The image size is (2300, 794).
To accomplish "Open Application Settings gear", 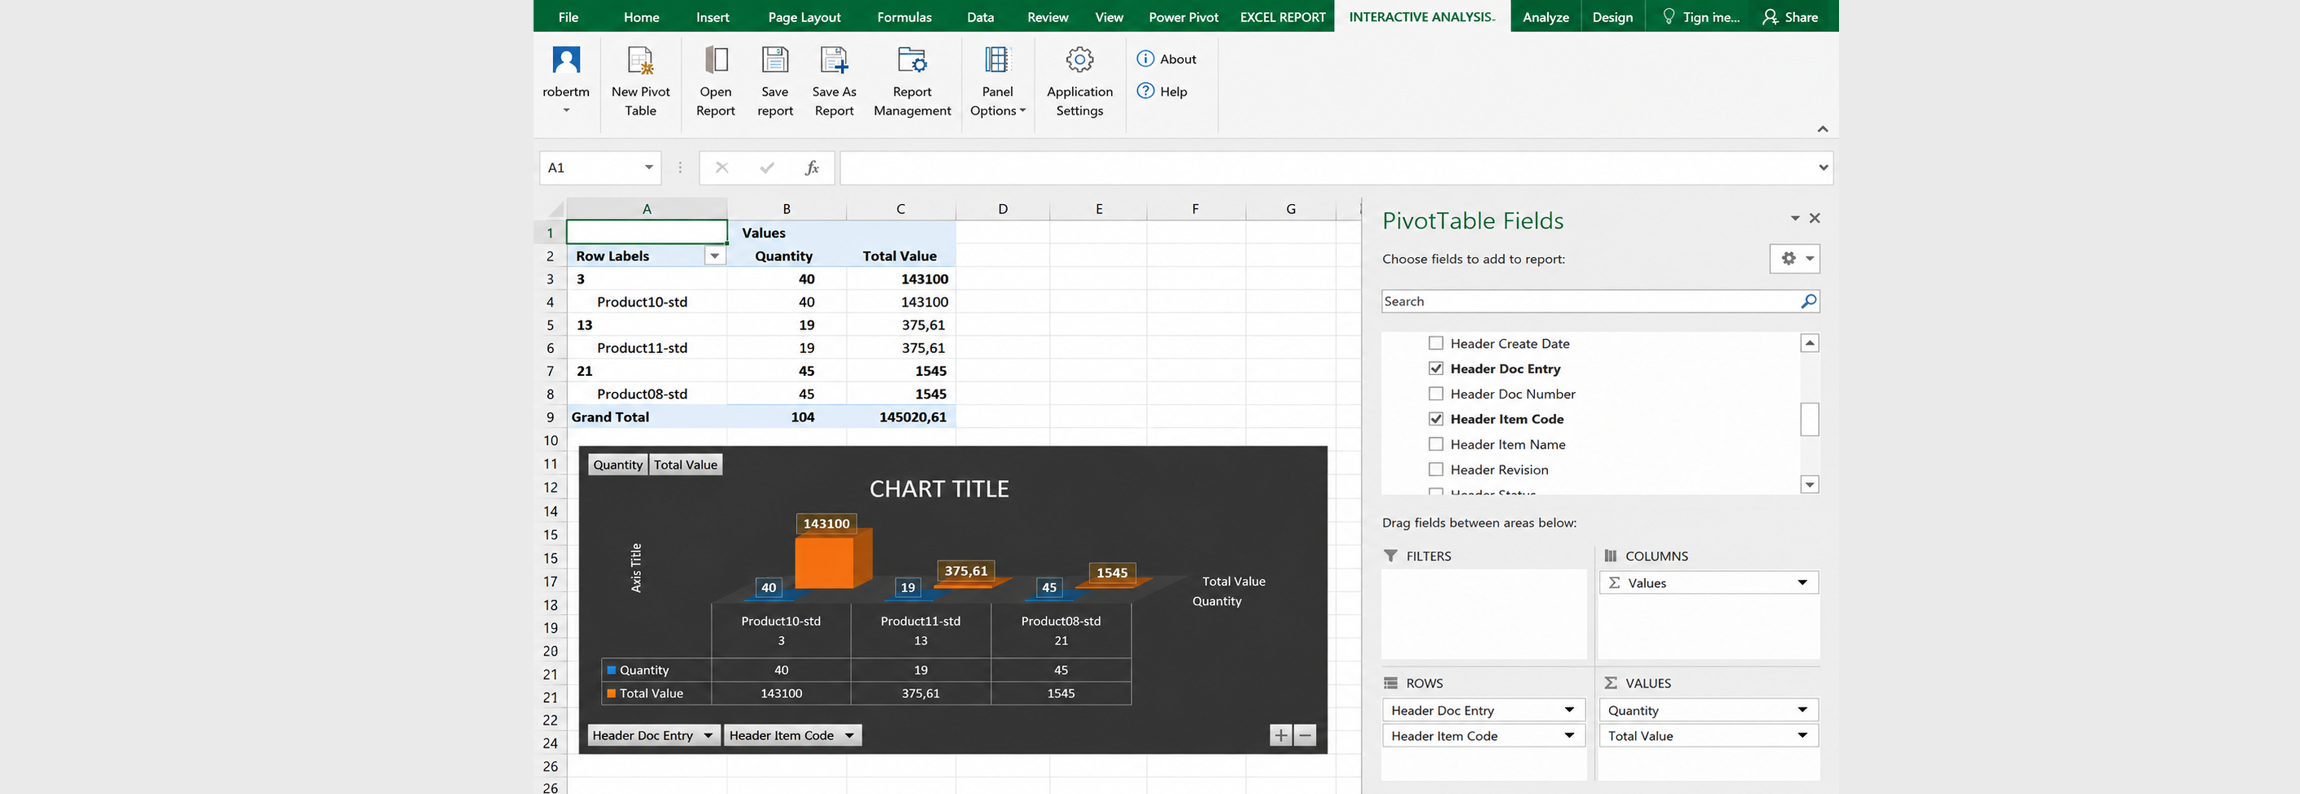I will coord(1079,60).
